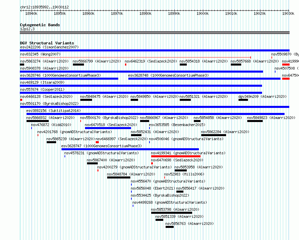Select nsv5857668 (Almarri2020) label
The height and width of the screenshot is (240, 299).
(255, 61)
